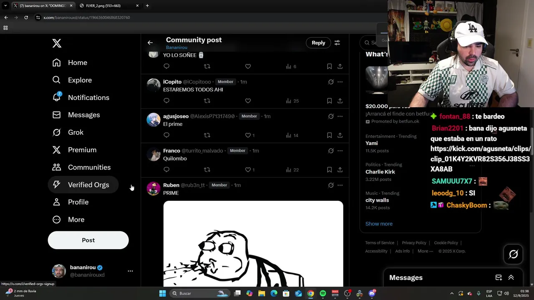Click Grok icon on agusjoseo's comment

click(331, 116)
